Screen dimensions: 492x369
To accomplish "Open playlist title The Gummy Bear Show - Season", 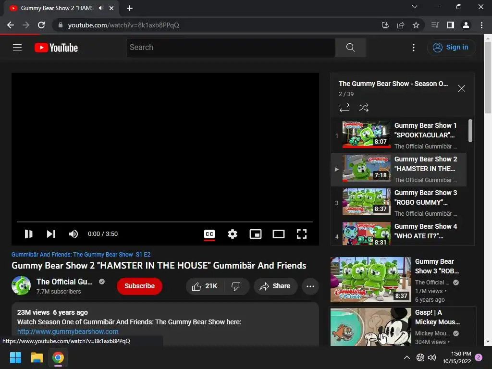I will tap(393, 84).
